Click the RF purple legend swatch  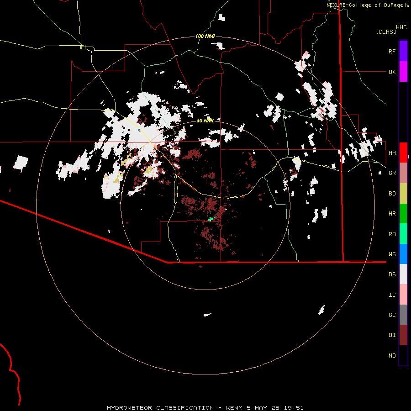point(403,51)
